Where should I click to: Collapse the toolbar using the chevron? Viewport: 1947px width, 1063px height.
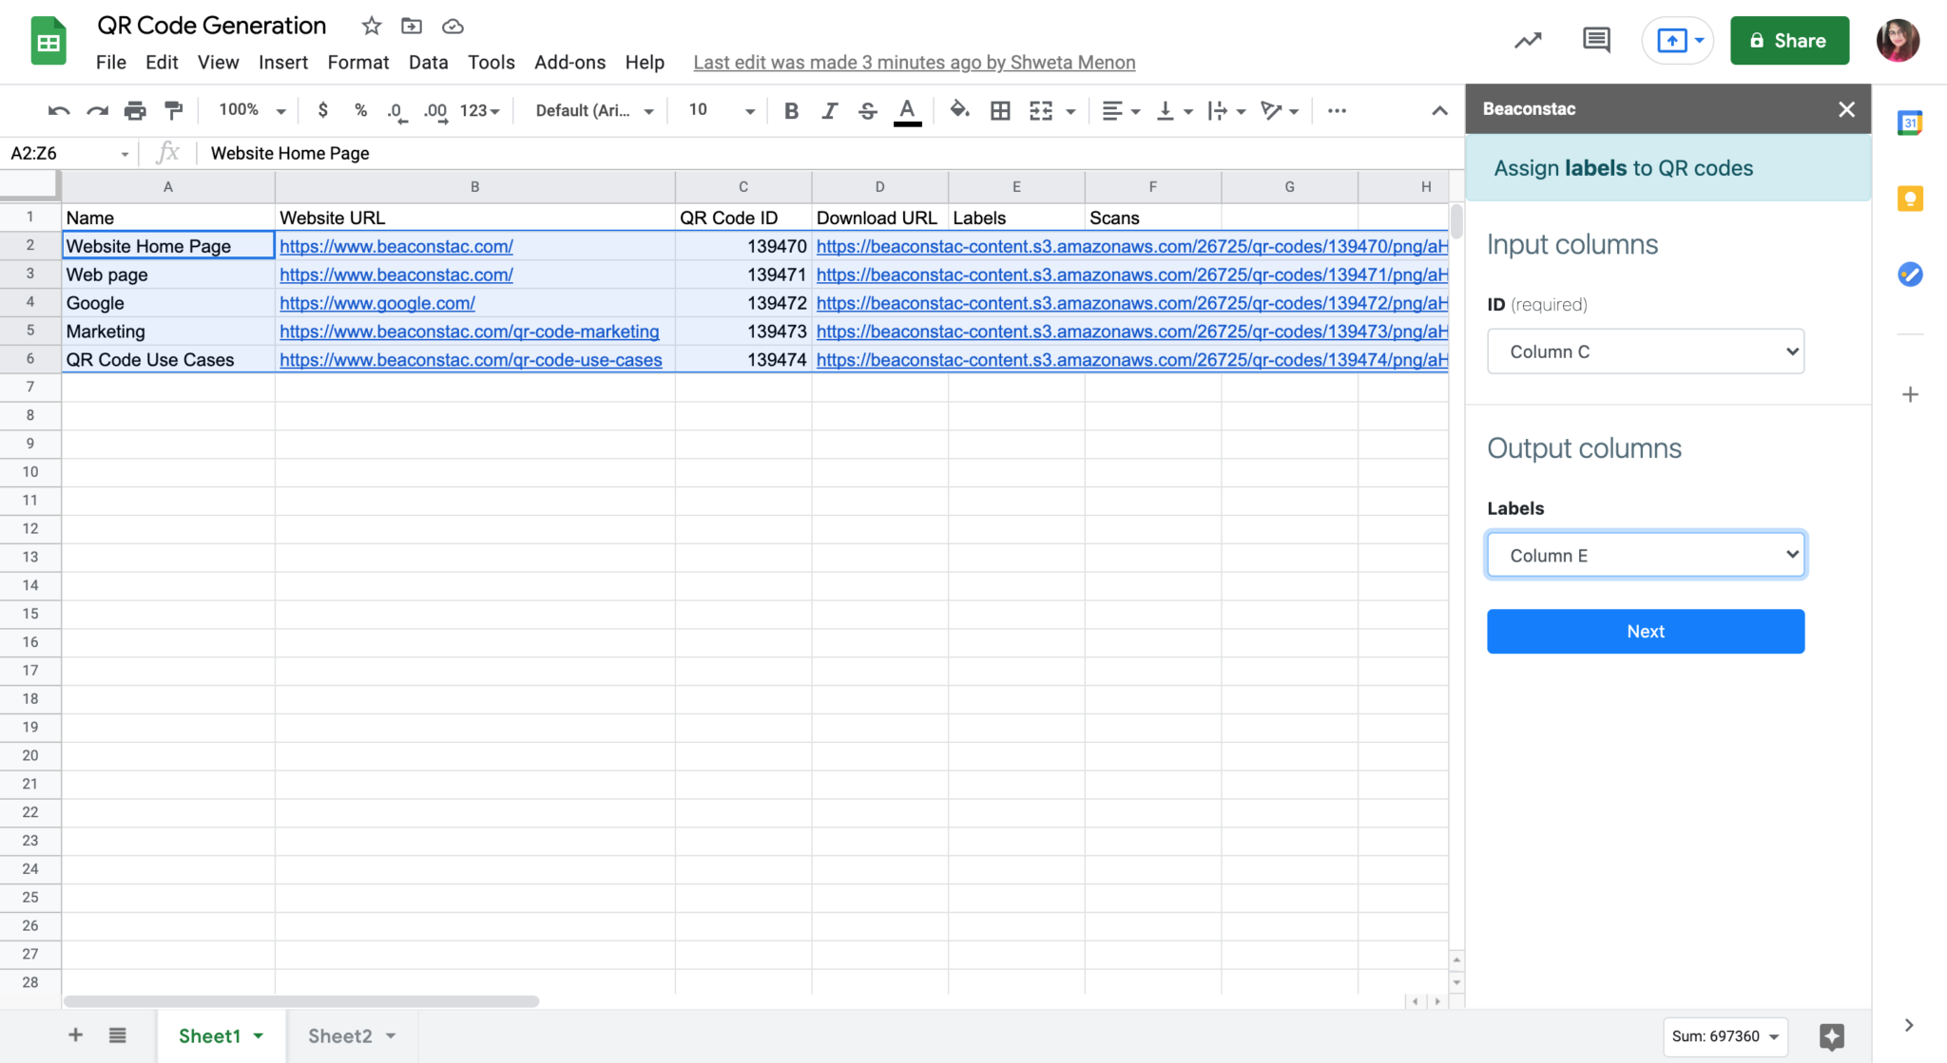tap(1438, 110)
